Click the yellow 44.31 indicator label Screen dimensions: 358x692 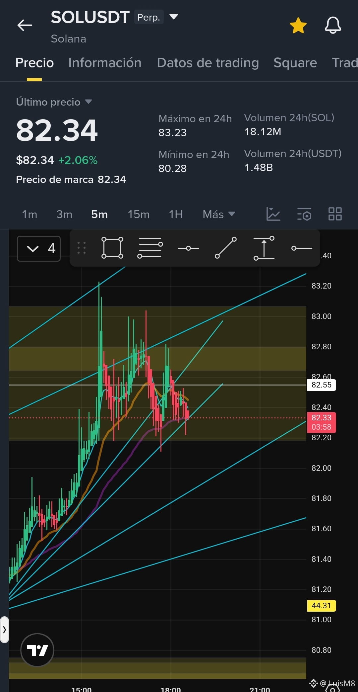pos(322,606)
